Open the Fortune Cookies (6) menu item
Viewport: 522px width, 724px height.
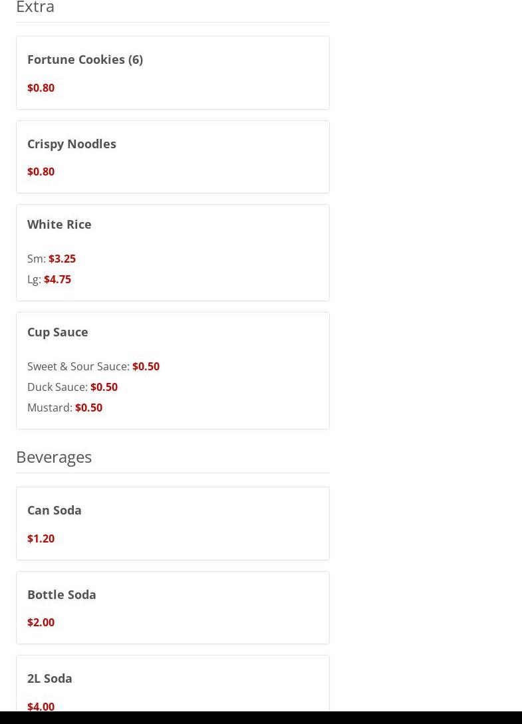85,59
